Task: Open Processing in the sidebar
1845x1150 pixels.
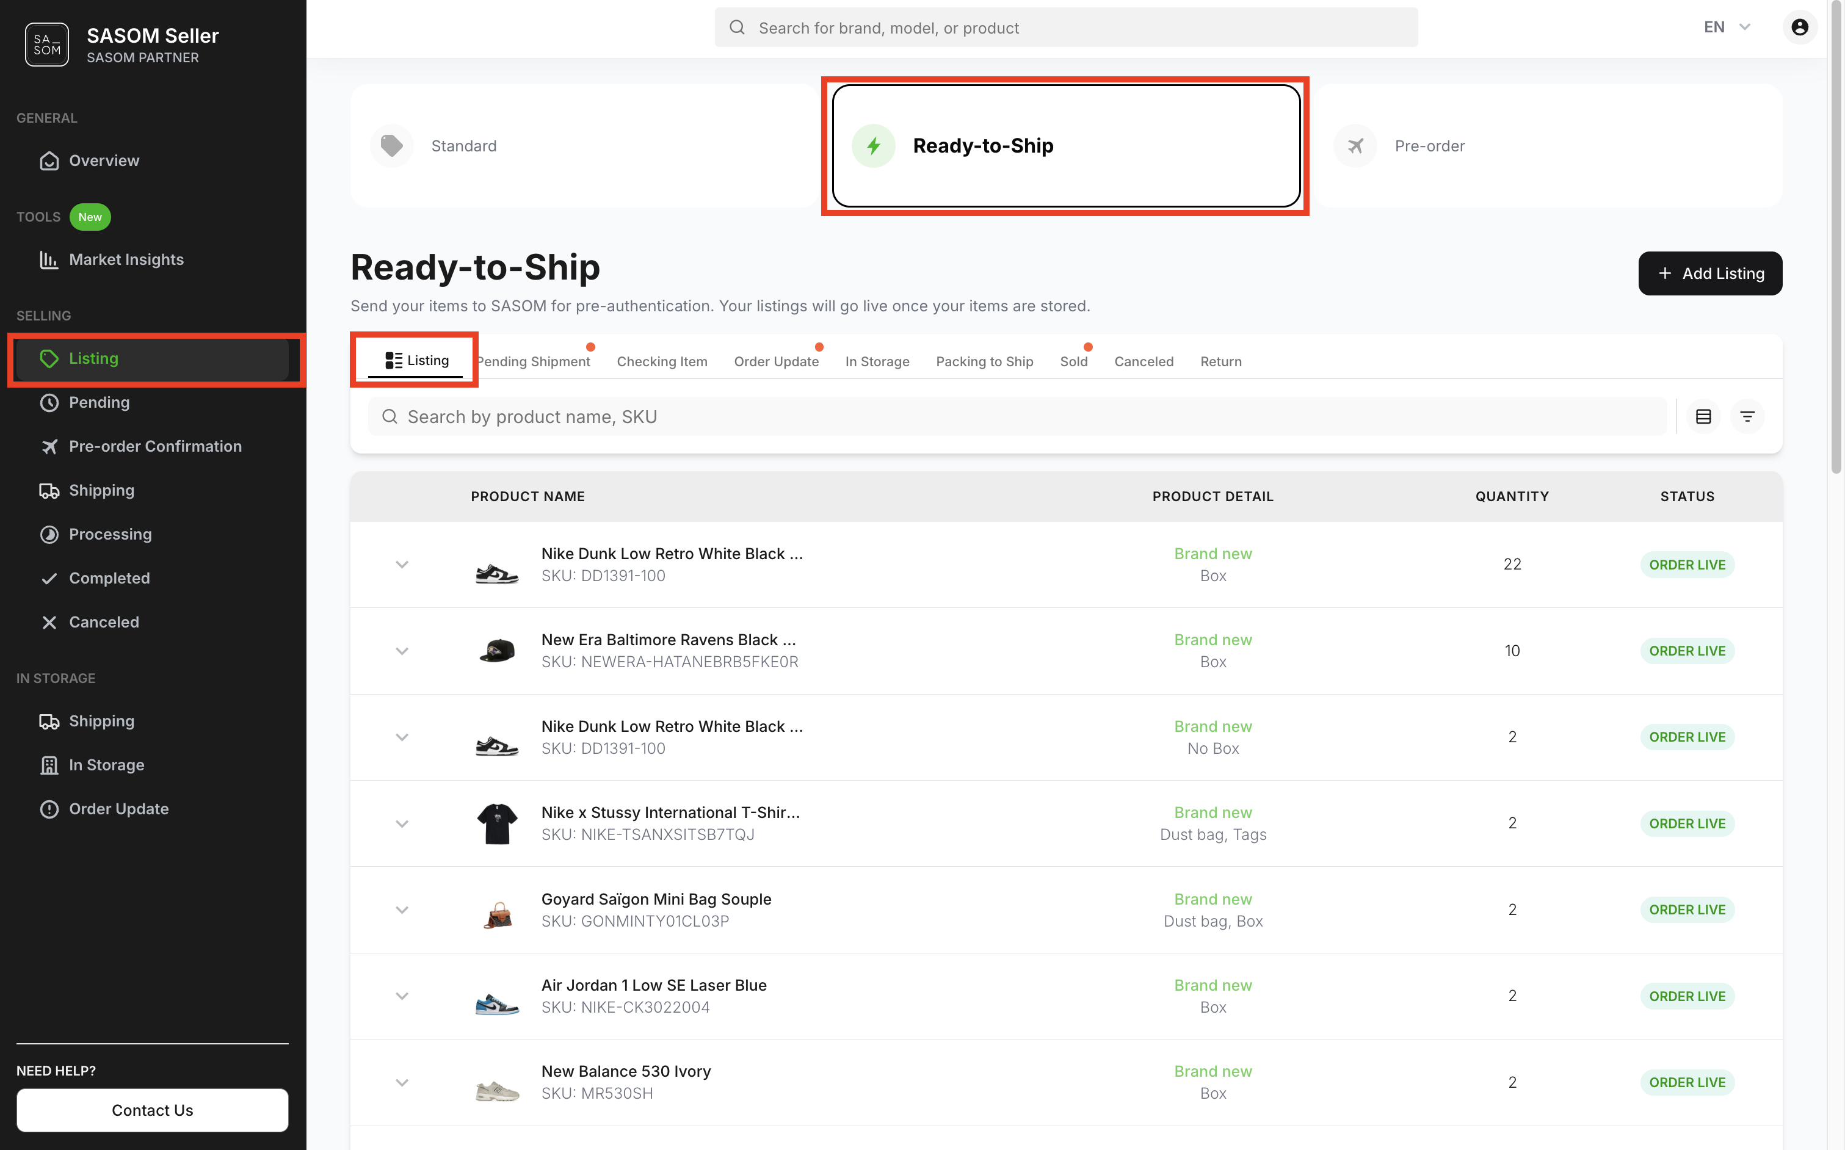Action: 109,534
